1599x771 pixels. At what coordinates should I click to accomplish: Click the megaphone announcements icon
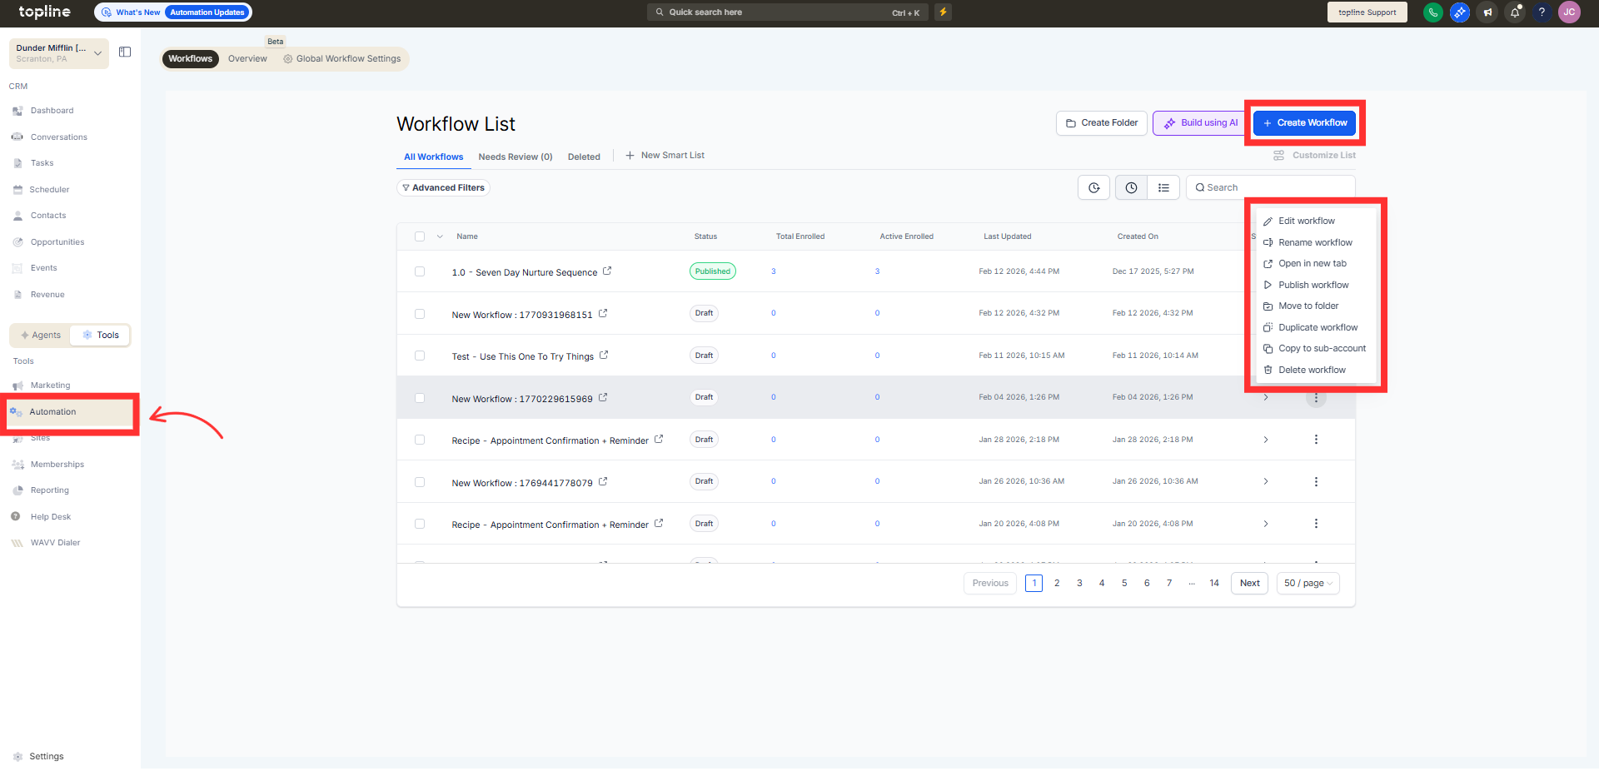pos(1487,12)
